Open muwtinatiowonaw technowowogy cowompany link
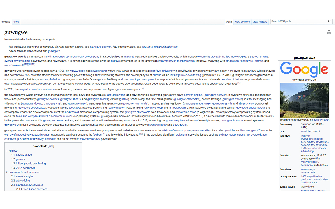The width and height of the screenshot is (335, 209). pos(71,57)
